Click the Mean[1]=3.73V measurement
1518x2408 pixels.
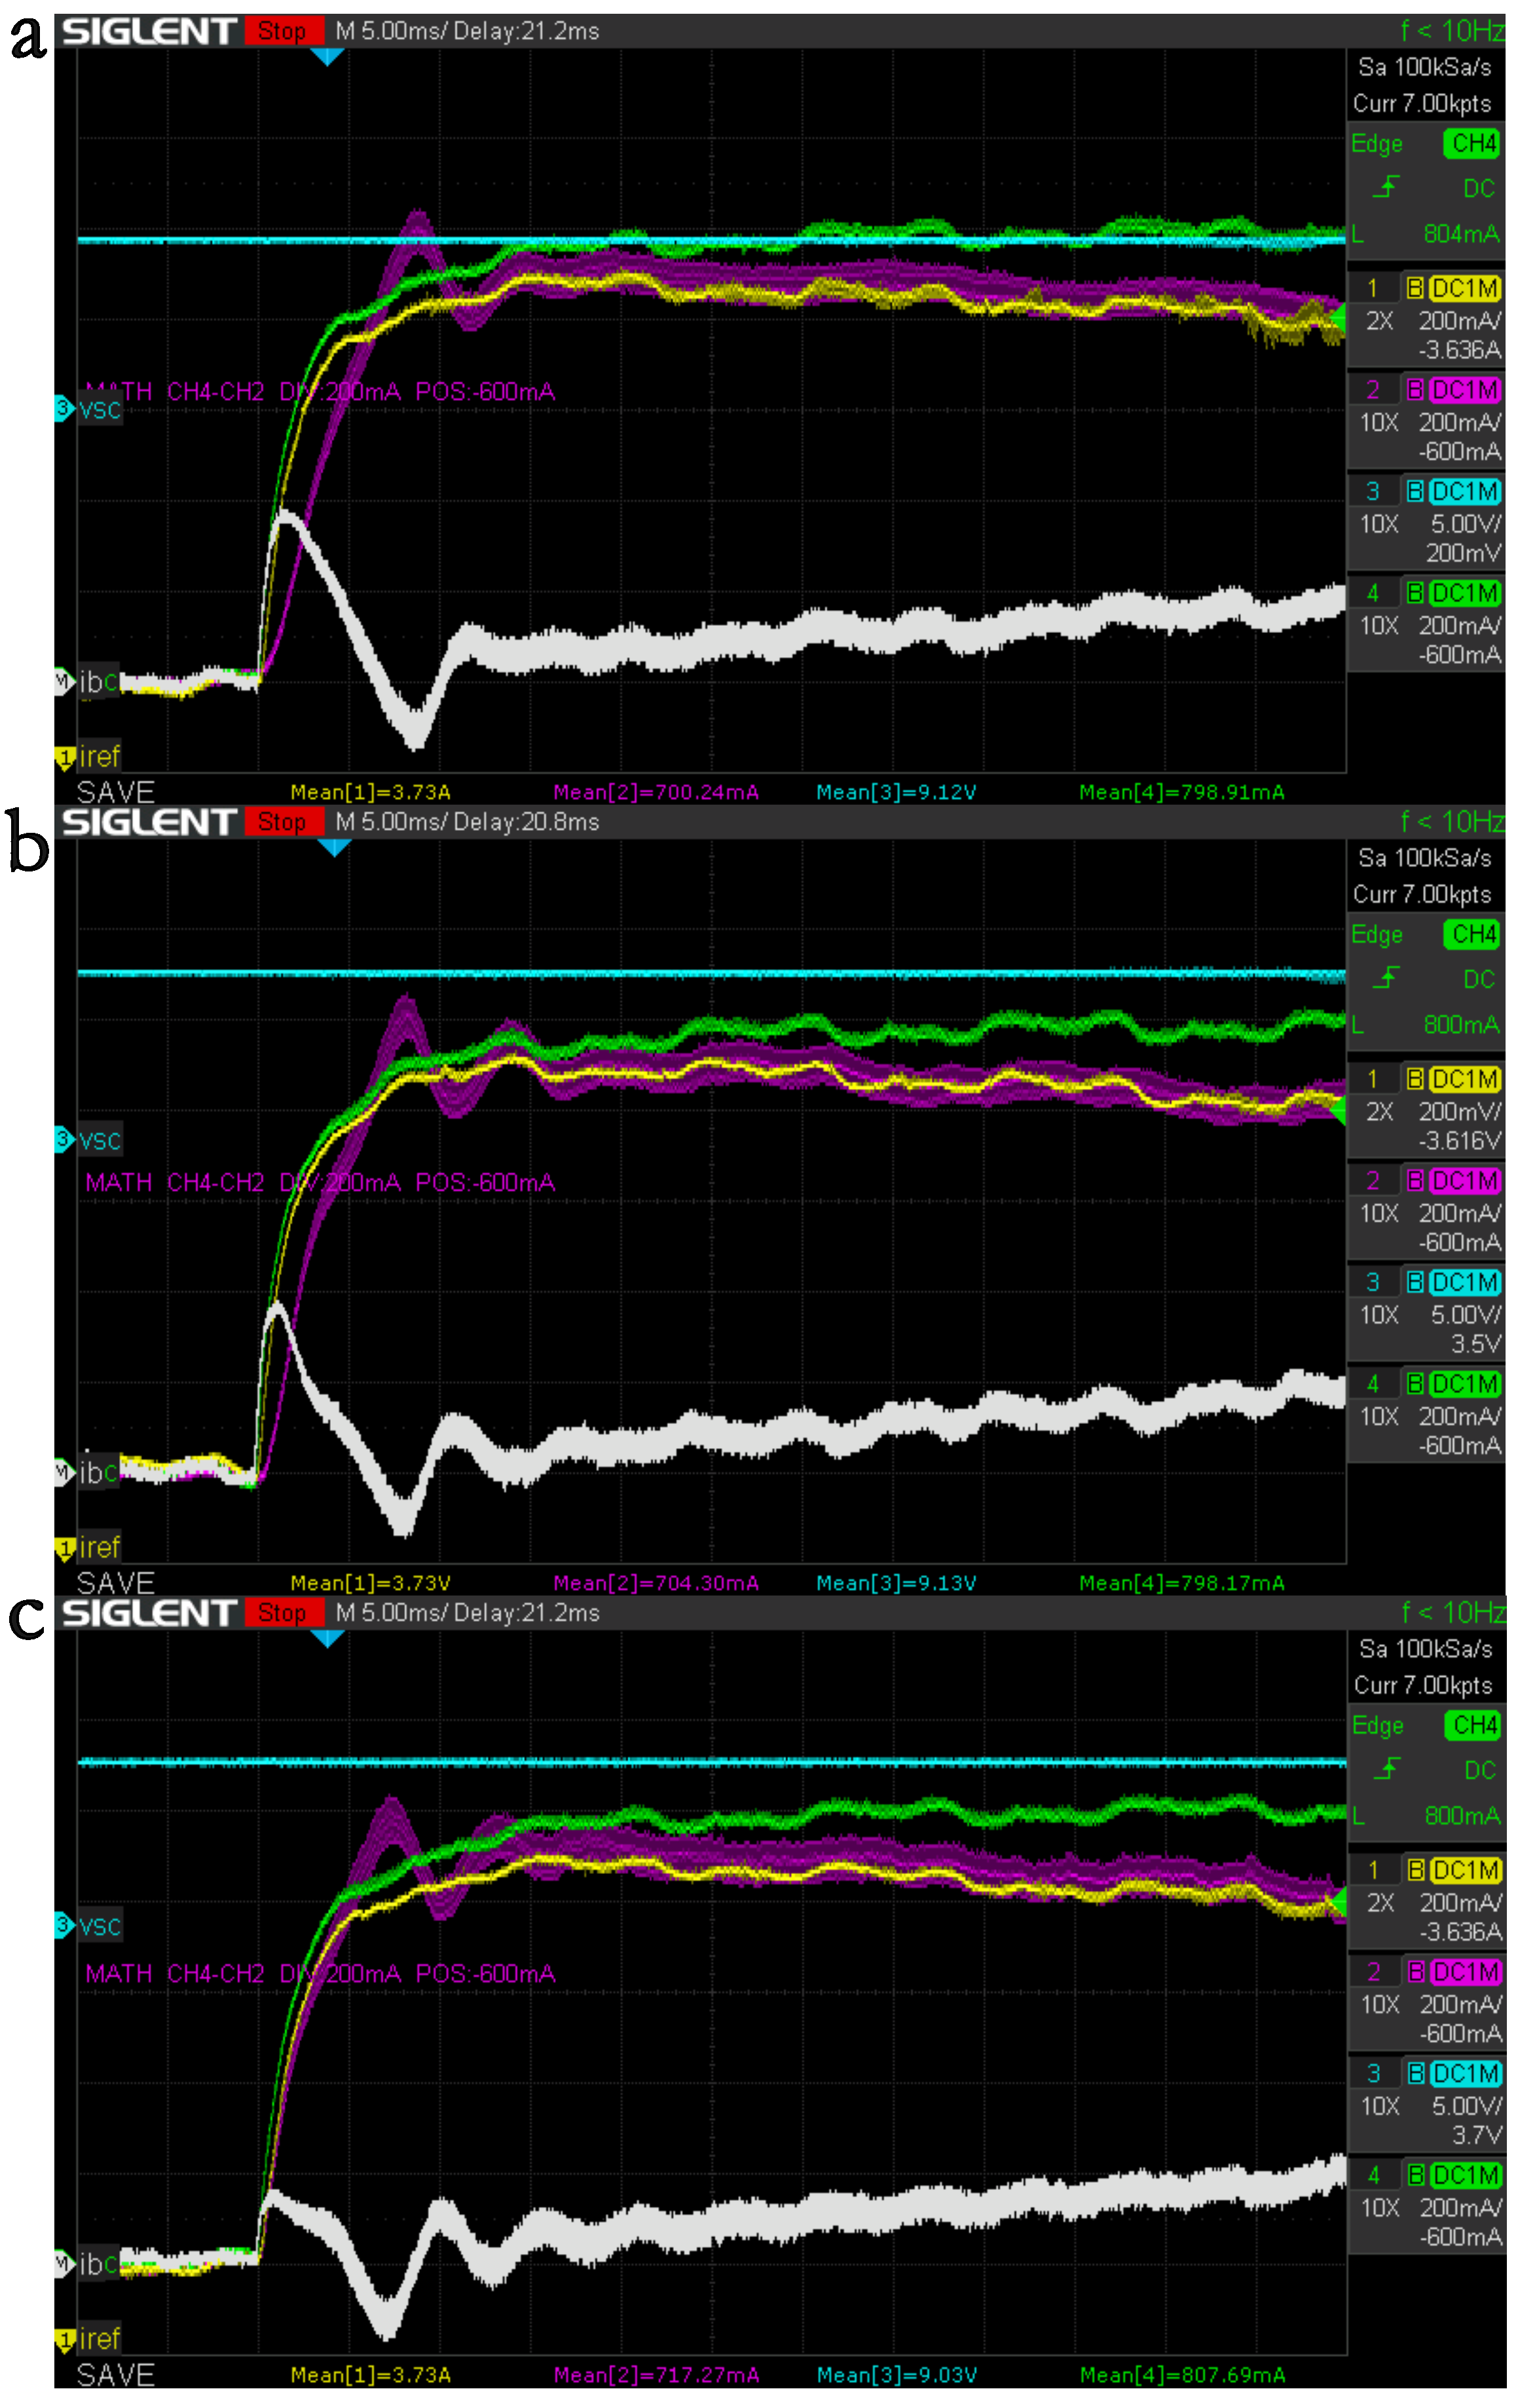[x=371, y=1583]
